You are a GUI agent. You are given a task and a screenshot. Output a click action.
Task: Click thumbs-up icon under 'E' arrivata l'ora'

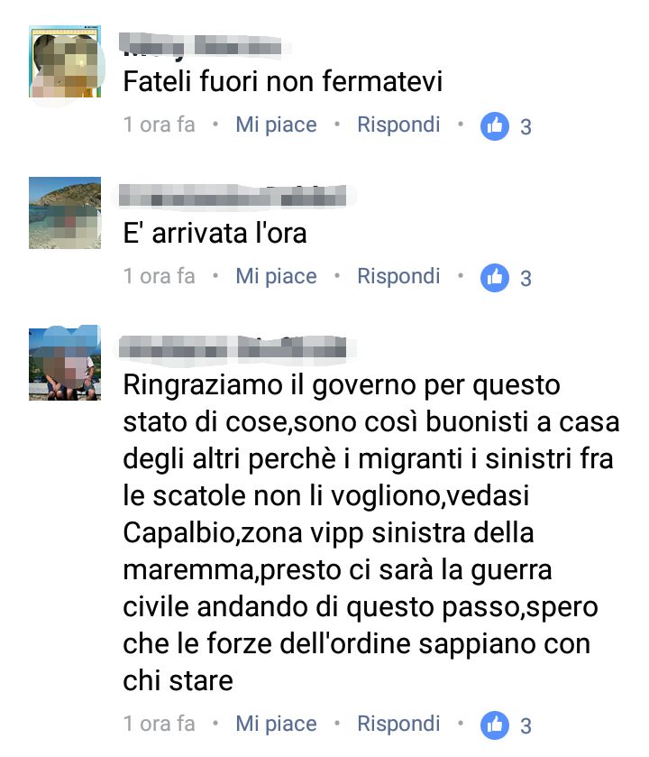click(x=494, y=278)
